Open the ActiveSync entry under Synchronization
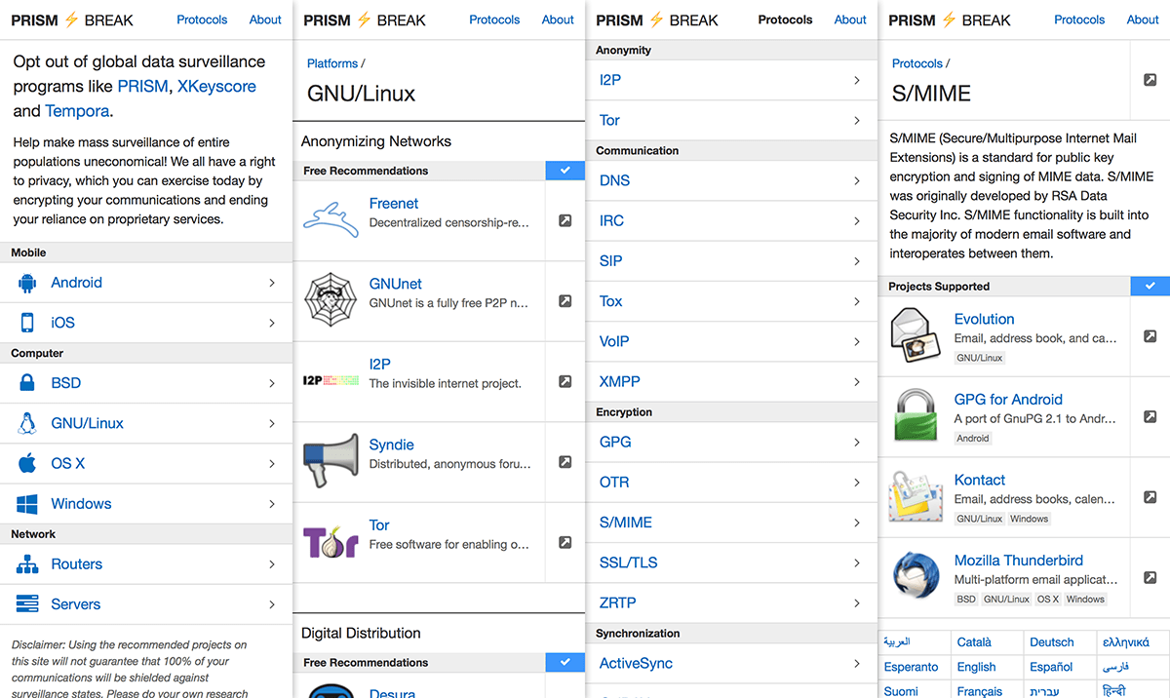This screenshot has height=698, width=1170. tap(731, 664)
